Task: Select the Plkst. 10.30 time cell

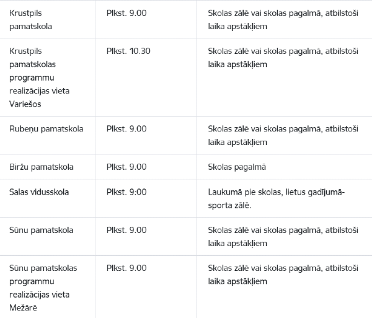Action: click(x=128, y=51)
